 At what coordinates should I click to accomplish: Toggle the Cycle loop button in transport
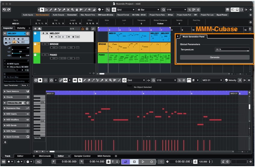[126, 162]
